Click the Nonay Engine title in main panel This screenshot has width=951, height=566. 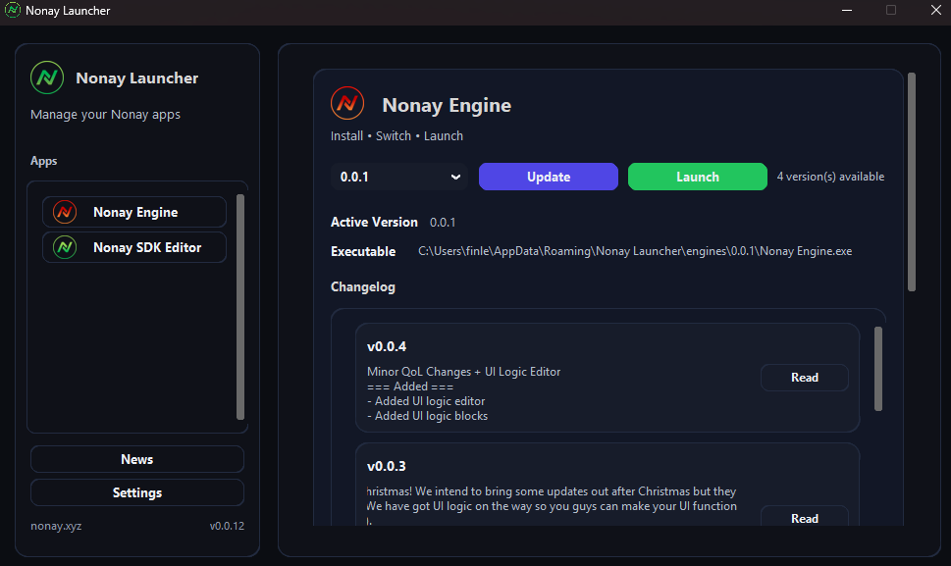click(447, 105)
